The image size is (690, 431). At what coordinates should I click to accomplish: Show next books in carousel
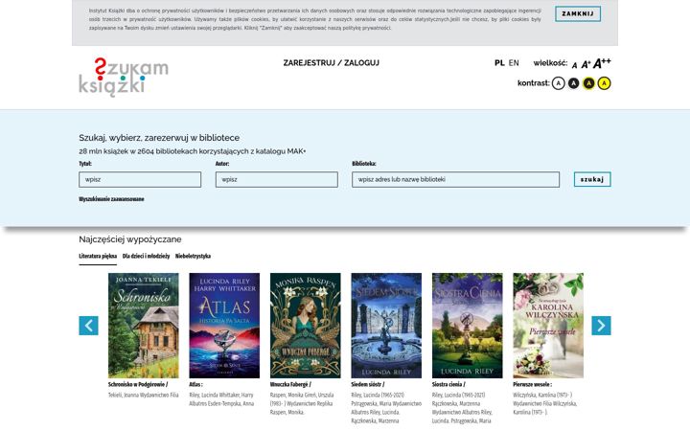[601, 326]
